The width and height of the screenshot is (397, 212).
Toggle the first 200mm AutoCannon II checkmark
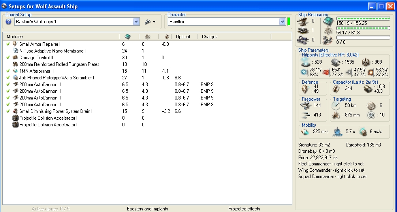pyautogui.click(x=8, y=84)
